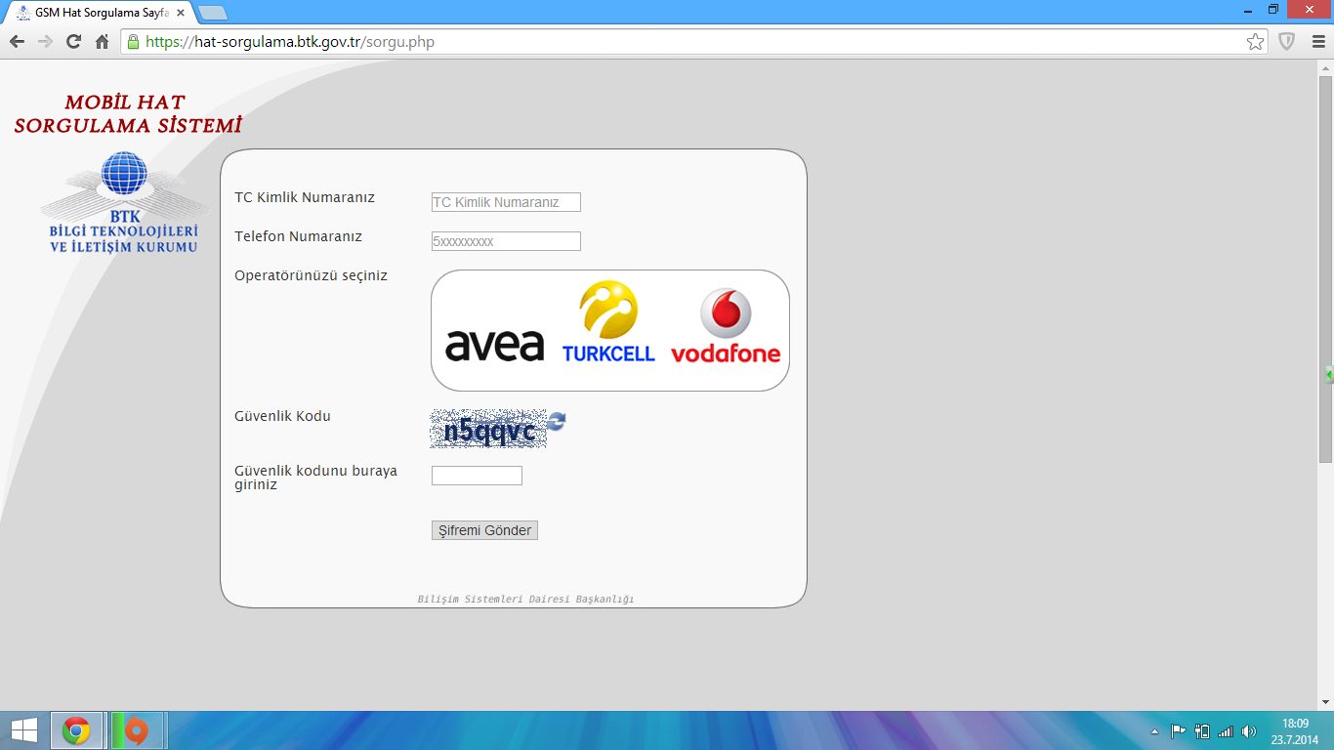Reload the page with refresh icon
This screenshot has height=750, width=1334.
[73, 42]
